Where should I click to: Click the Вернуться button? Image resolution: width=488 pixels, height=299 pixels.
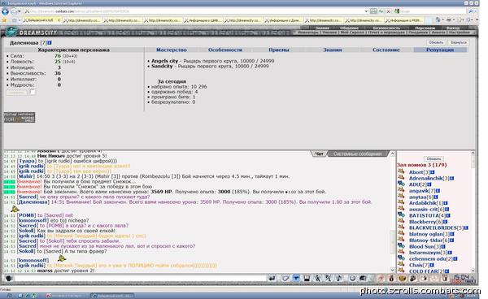click(459, 42)
